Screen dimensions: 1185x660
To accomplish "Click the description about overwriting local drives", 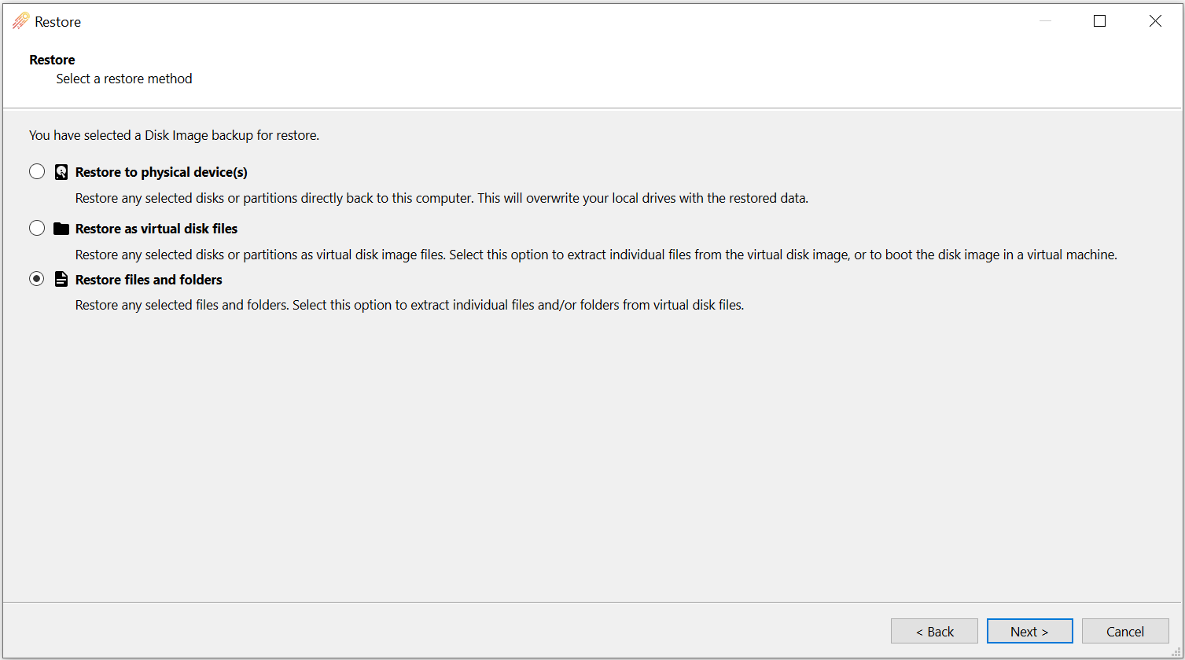I will tap(441, 198).
